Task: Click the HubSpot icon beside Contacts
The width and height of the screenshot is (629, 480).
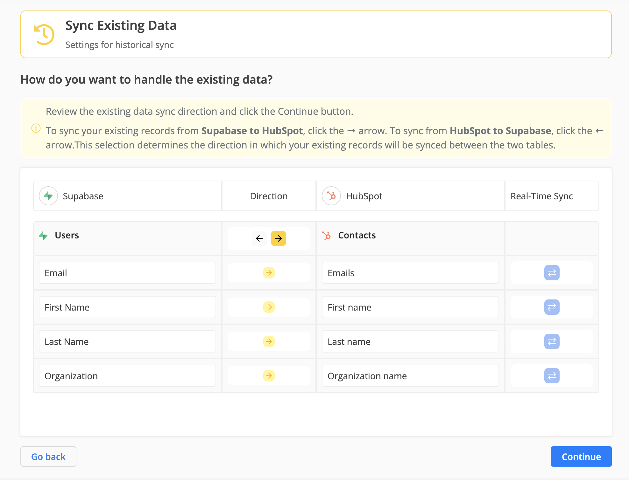Action: [x=327, y=236]
